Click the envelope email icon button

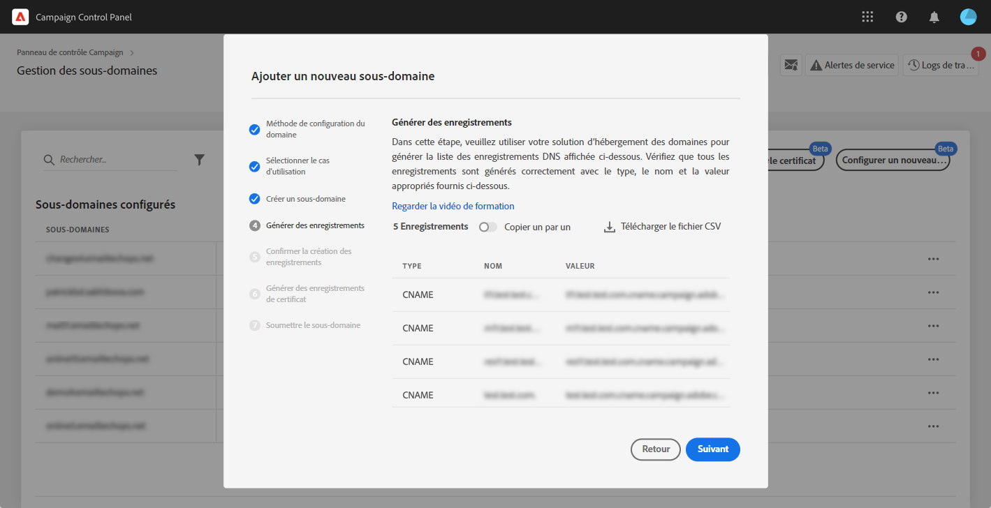click(x=791, y=65)
